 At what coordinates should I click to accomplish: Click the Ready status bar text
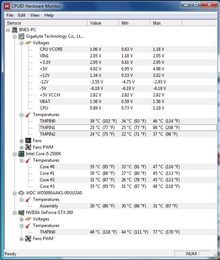[10, 254]
